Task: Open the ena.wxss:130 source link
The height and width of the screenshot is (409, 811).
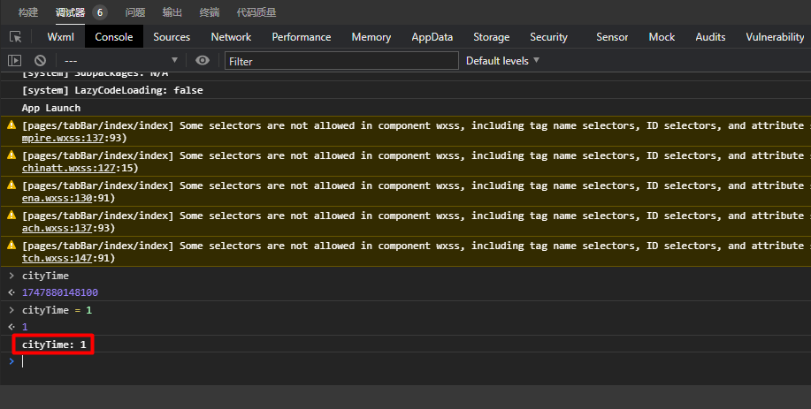Action: click(57, 198)
